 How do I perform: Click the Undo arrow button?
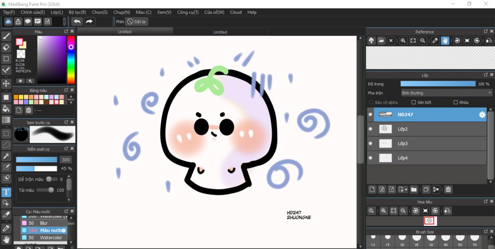[77, 21]
